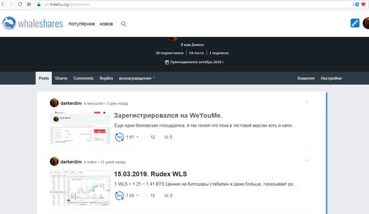Open the WeYouMe post thumbnail image
Image resolution: width=369 pixels, height=214 pixels.
click(x=80, y=128)
